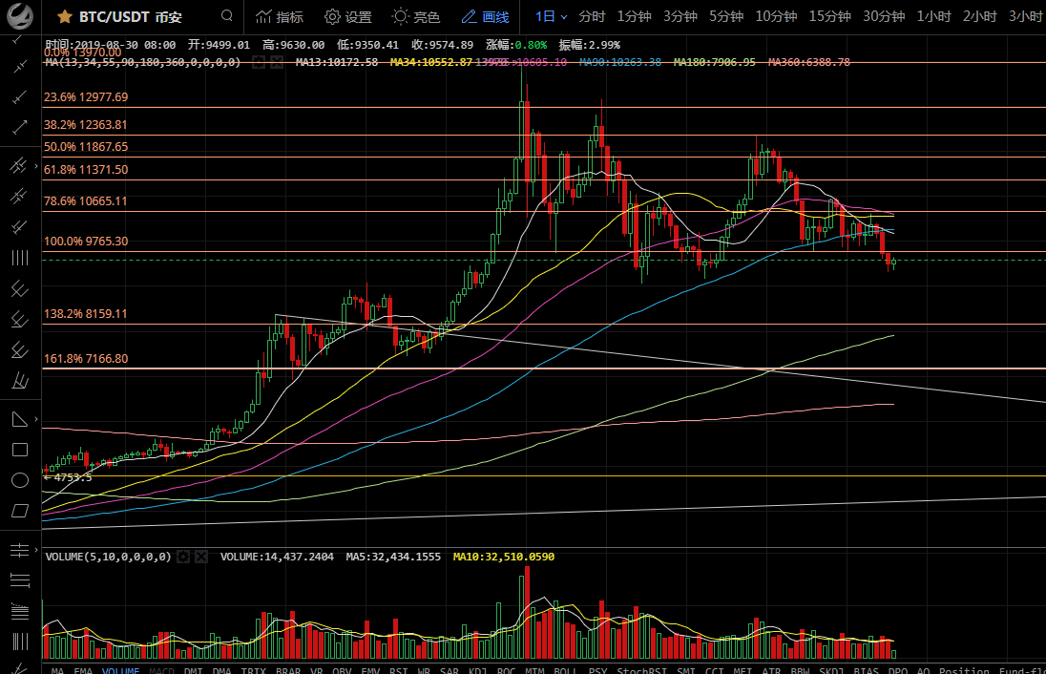Select the second pitchfork drawing tool
The image size is (1046, 674).
[x=20, y=320]
